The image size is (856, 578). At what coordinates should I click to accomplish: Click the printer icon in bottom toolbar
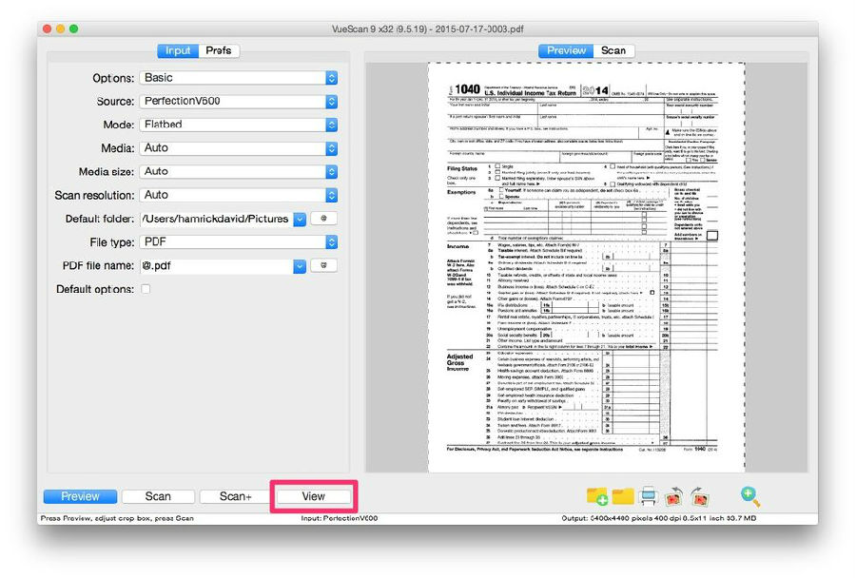click(648, 495)
